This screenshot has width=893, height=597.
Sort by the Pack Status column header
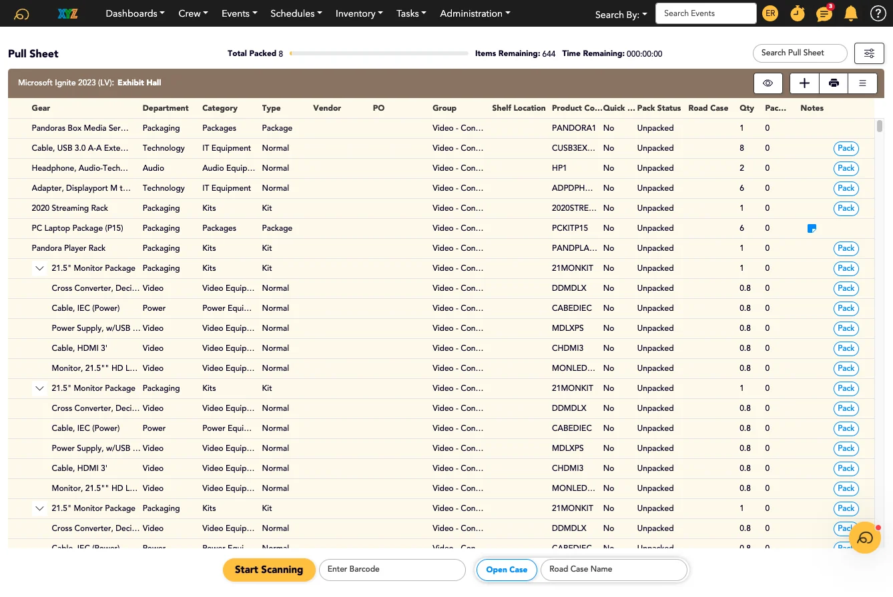(x=659, y=108)
